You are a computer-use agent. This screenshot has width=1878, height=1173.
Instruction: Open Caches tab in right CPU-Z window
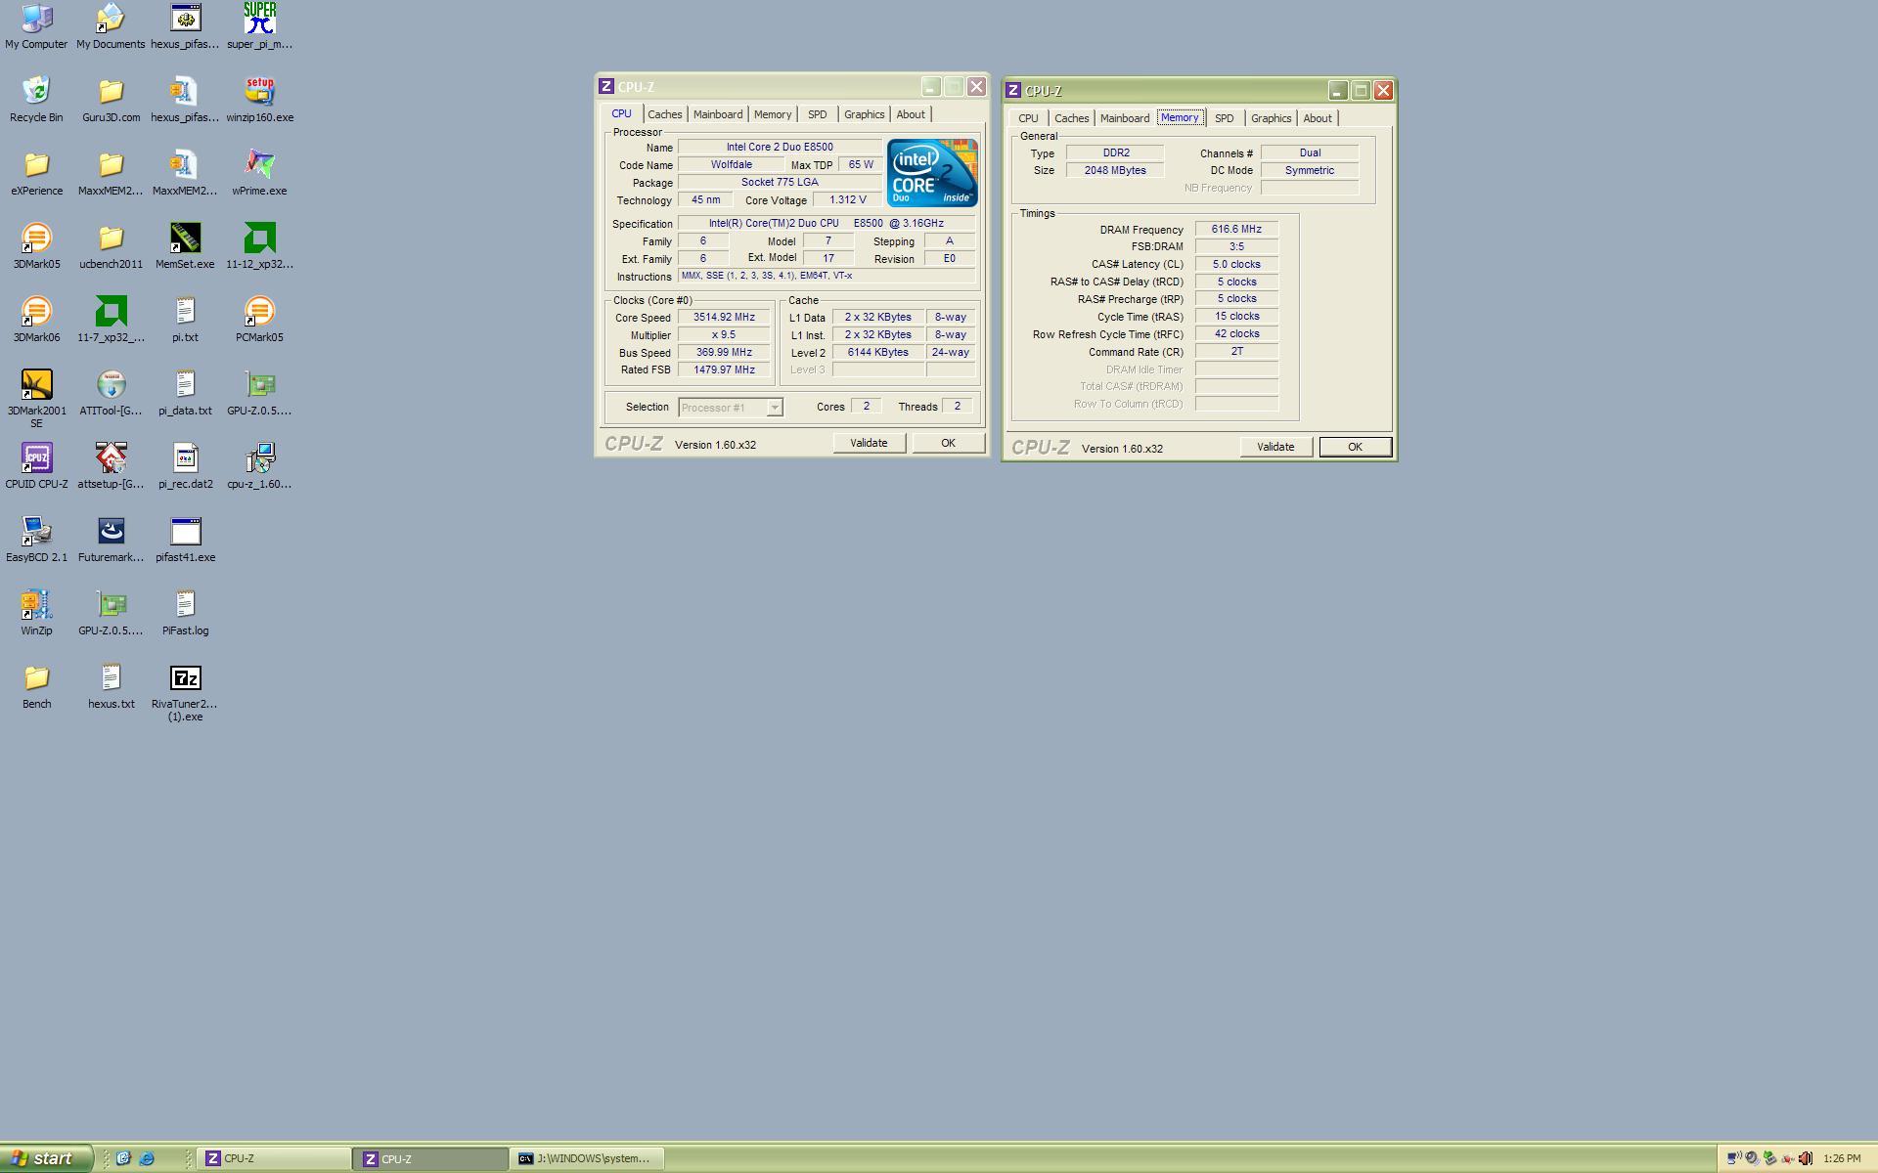[1071, 118]
